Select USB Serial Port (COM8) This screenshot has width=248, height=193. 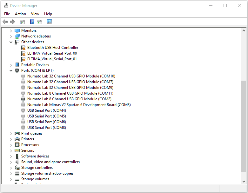point(46,128)
